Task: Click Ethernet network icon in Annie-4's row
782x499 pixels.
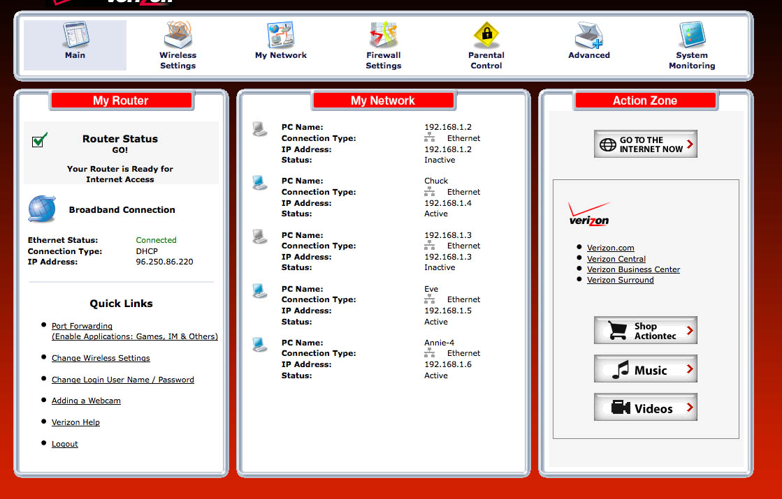Action: [x=429, y=353]
